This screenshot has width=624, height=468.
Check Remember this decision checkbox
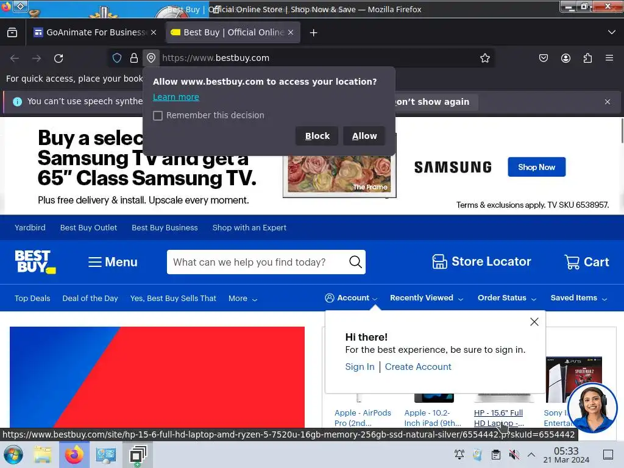(x=158, y=116)
